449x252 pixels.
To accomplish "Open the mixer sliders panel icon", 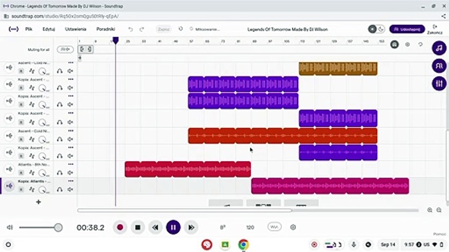I will [x=439, y=83].
